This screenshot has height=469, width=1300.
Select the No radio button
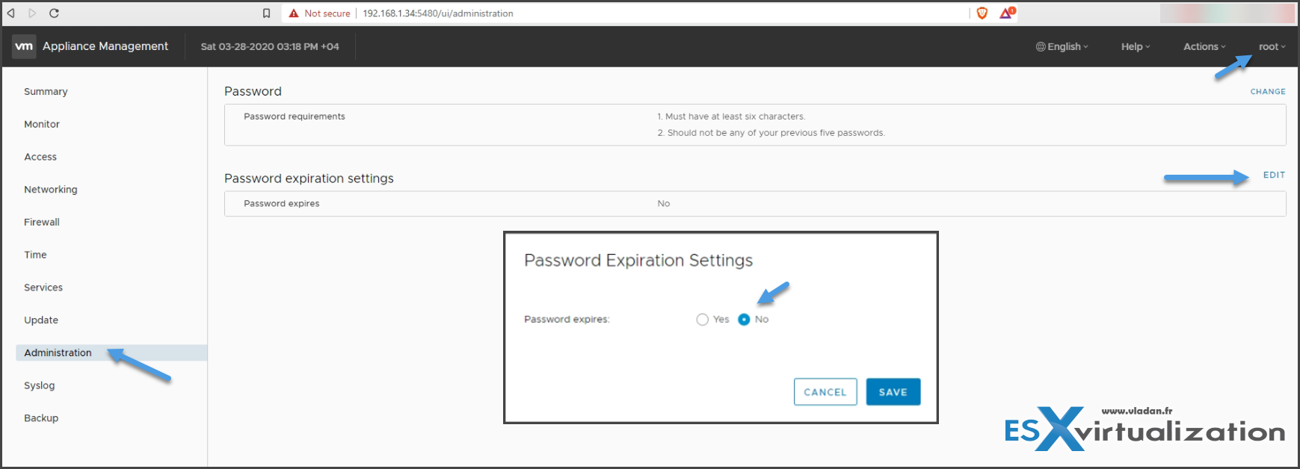(744, 320)
